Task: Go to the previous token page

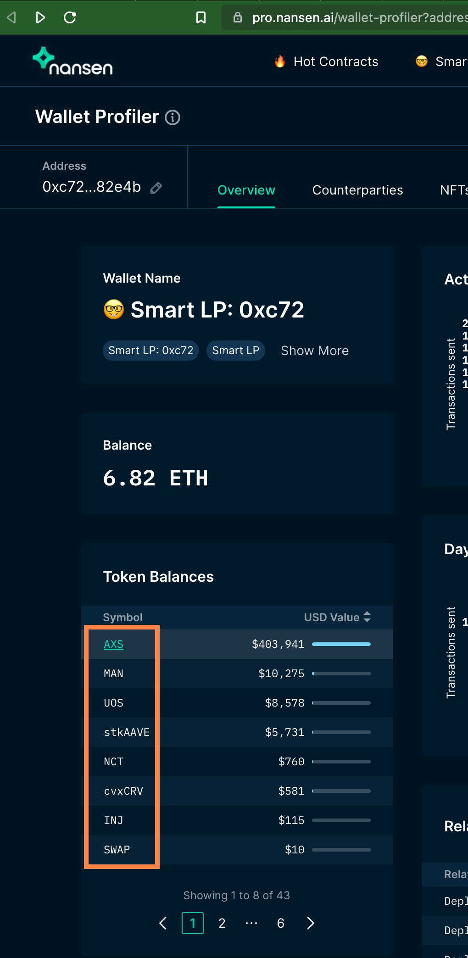Action: (x=163, y=923)
